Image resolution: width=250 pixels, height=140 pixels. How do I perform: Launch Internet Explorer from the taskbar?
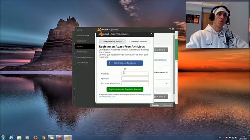(11, 137)
